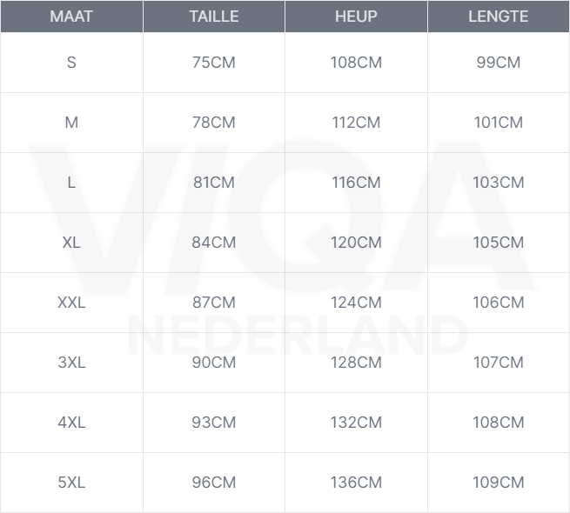Select size S in the MAAT column
570x513 pixels.
pos(71,63)
